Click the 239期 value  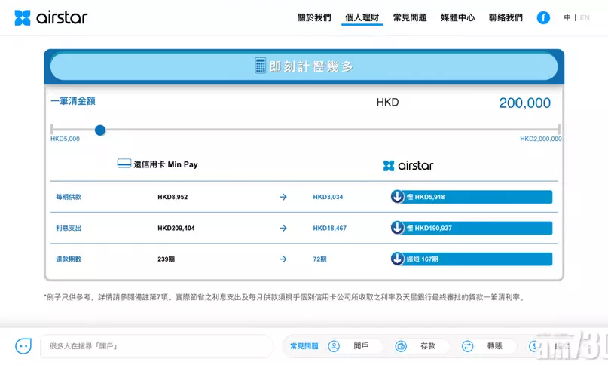[x=166, y=259]
